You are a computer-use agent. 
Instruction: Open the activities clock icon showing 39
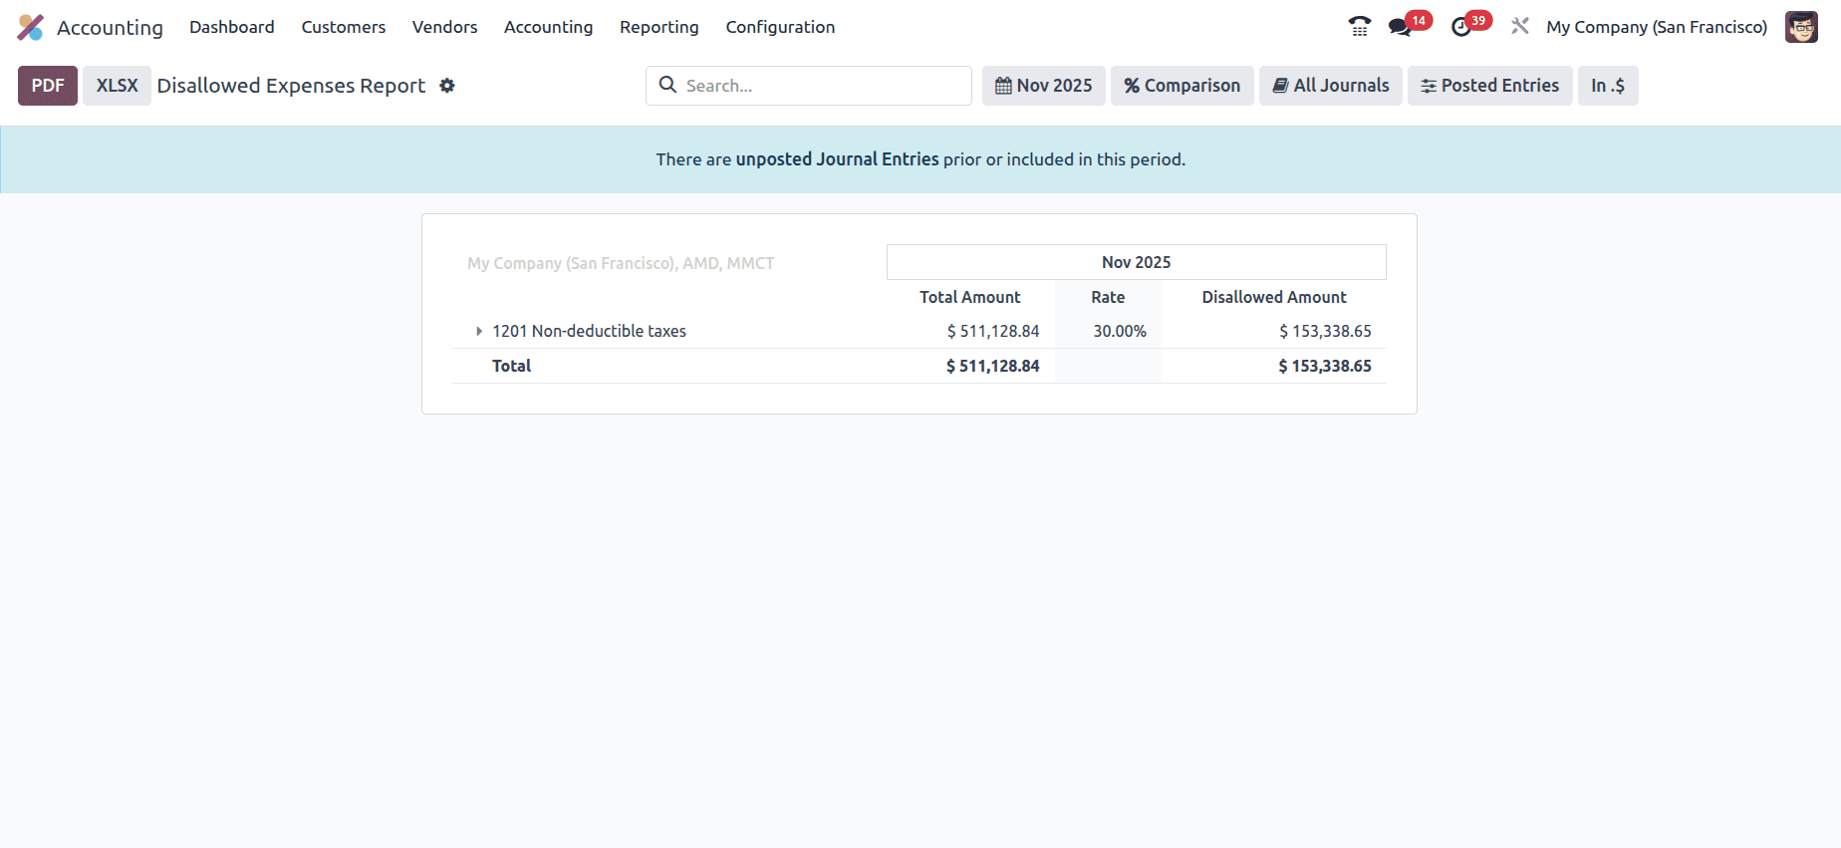(1470, 25)
